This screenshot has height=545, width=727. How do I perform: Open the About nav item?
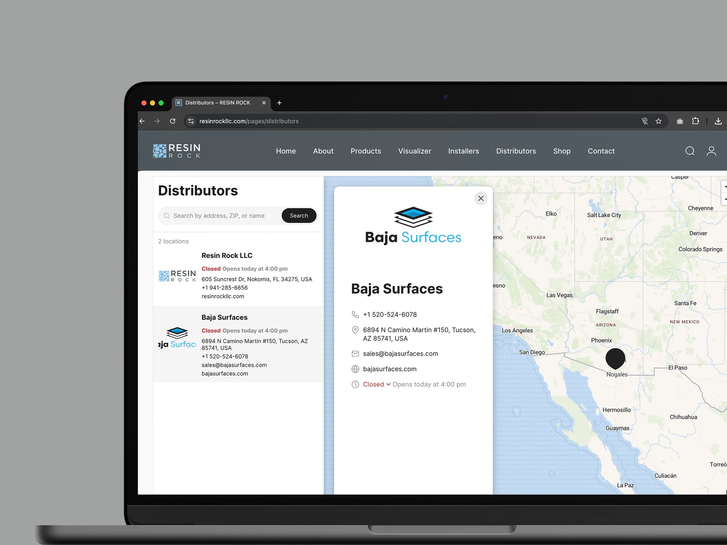pyautogui.click(x=323, y=151)
